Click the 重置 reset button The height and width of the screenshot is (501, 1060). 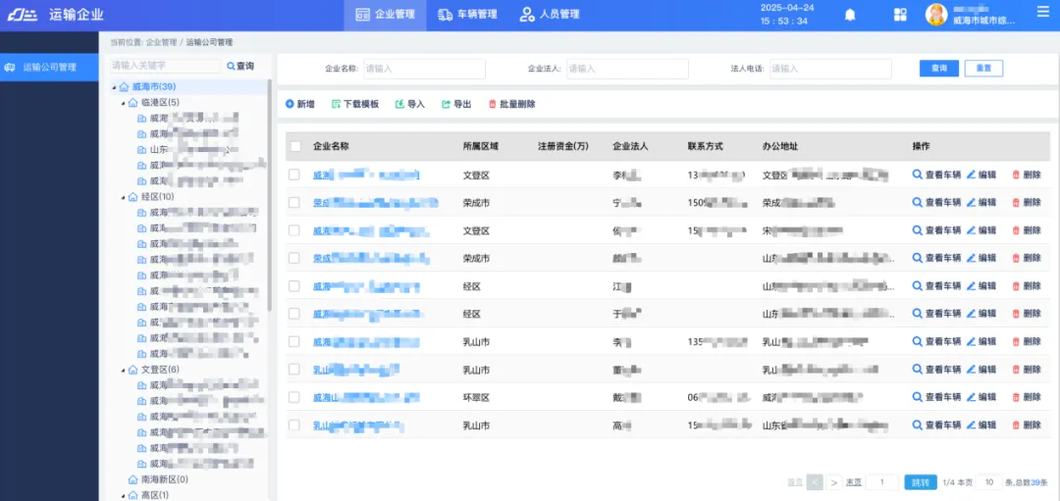(983, 69)
